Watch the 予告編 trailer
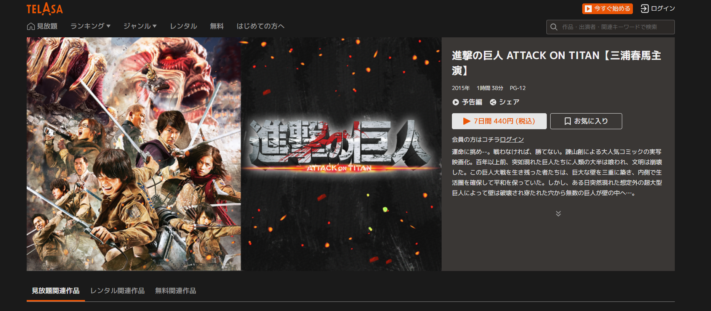The height and width of the screenshot is (311, 711). coord(467,102)
